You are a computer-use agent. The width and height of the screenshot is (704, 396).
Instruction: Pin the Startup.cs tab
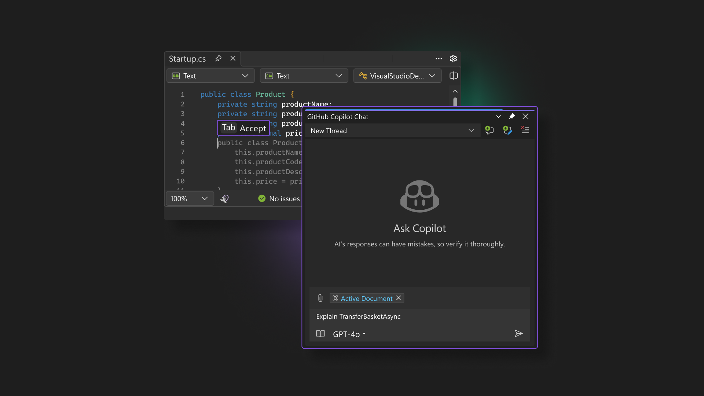tap(218, 59)
